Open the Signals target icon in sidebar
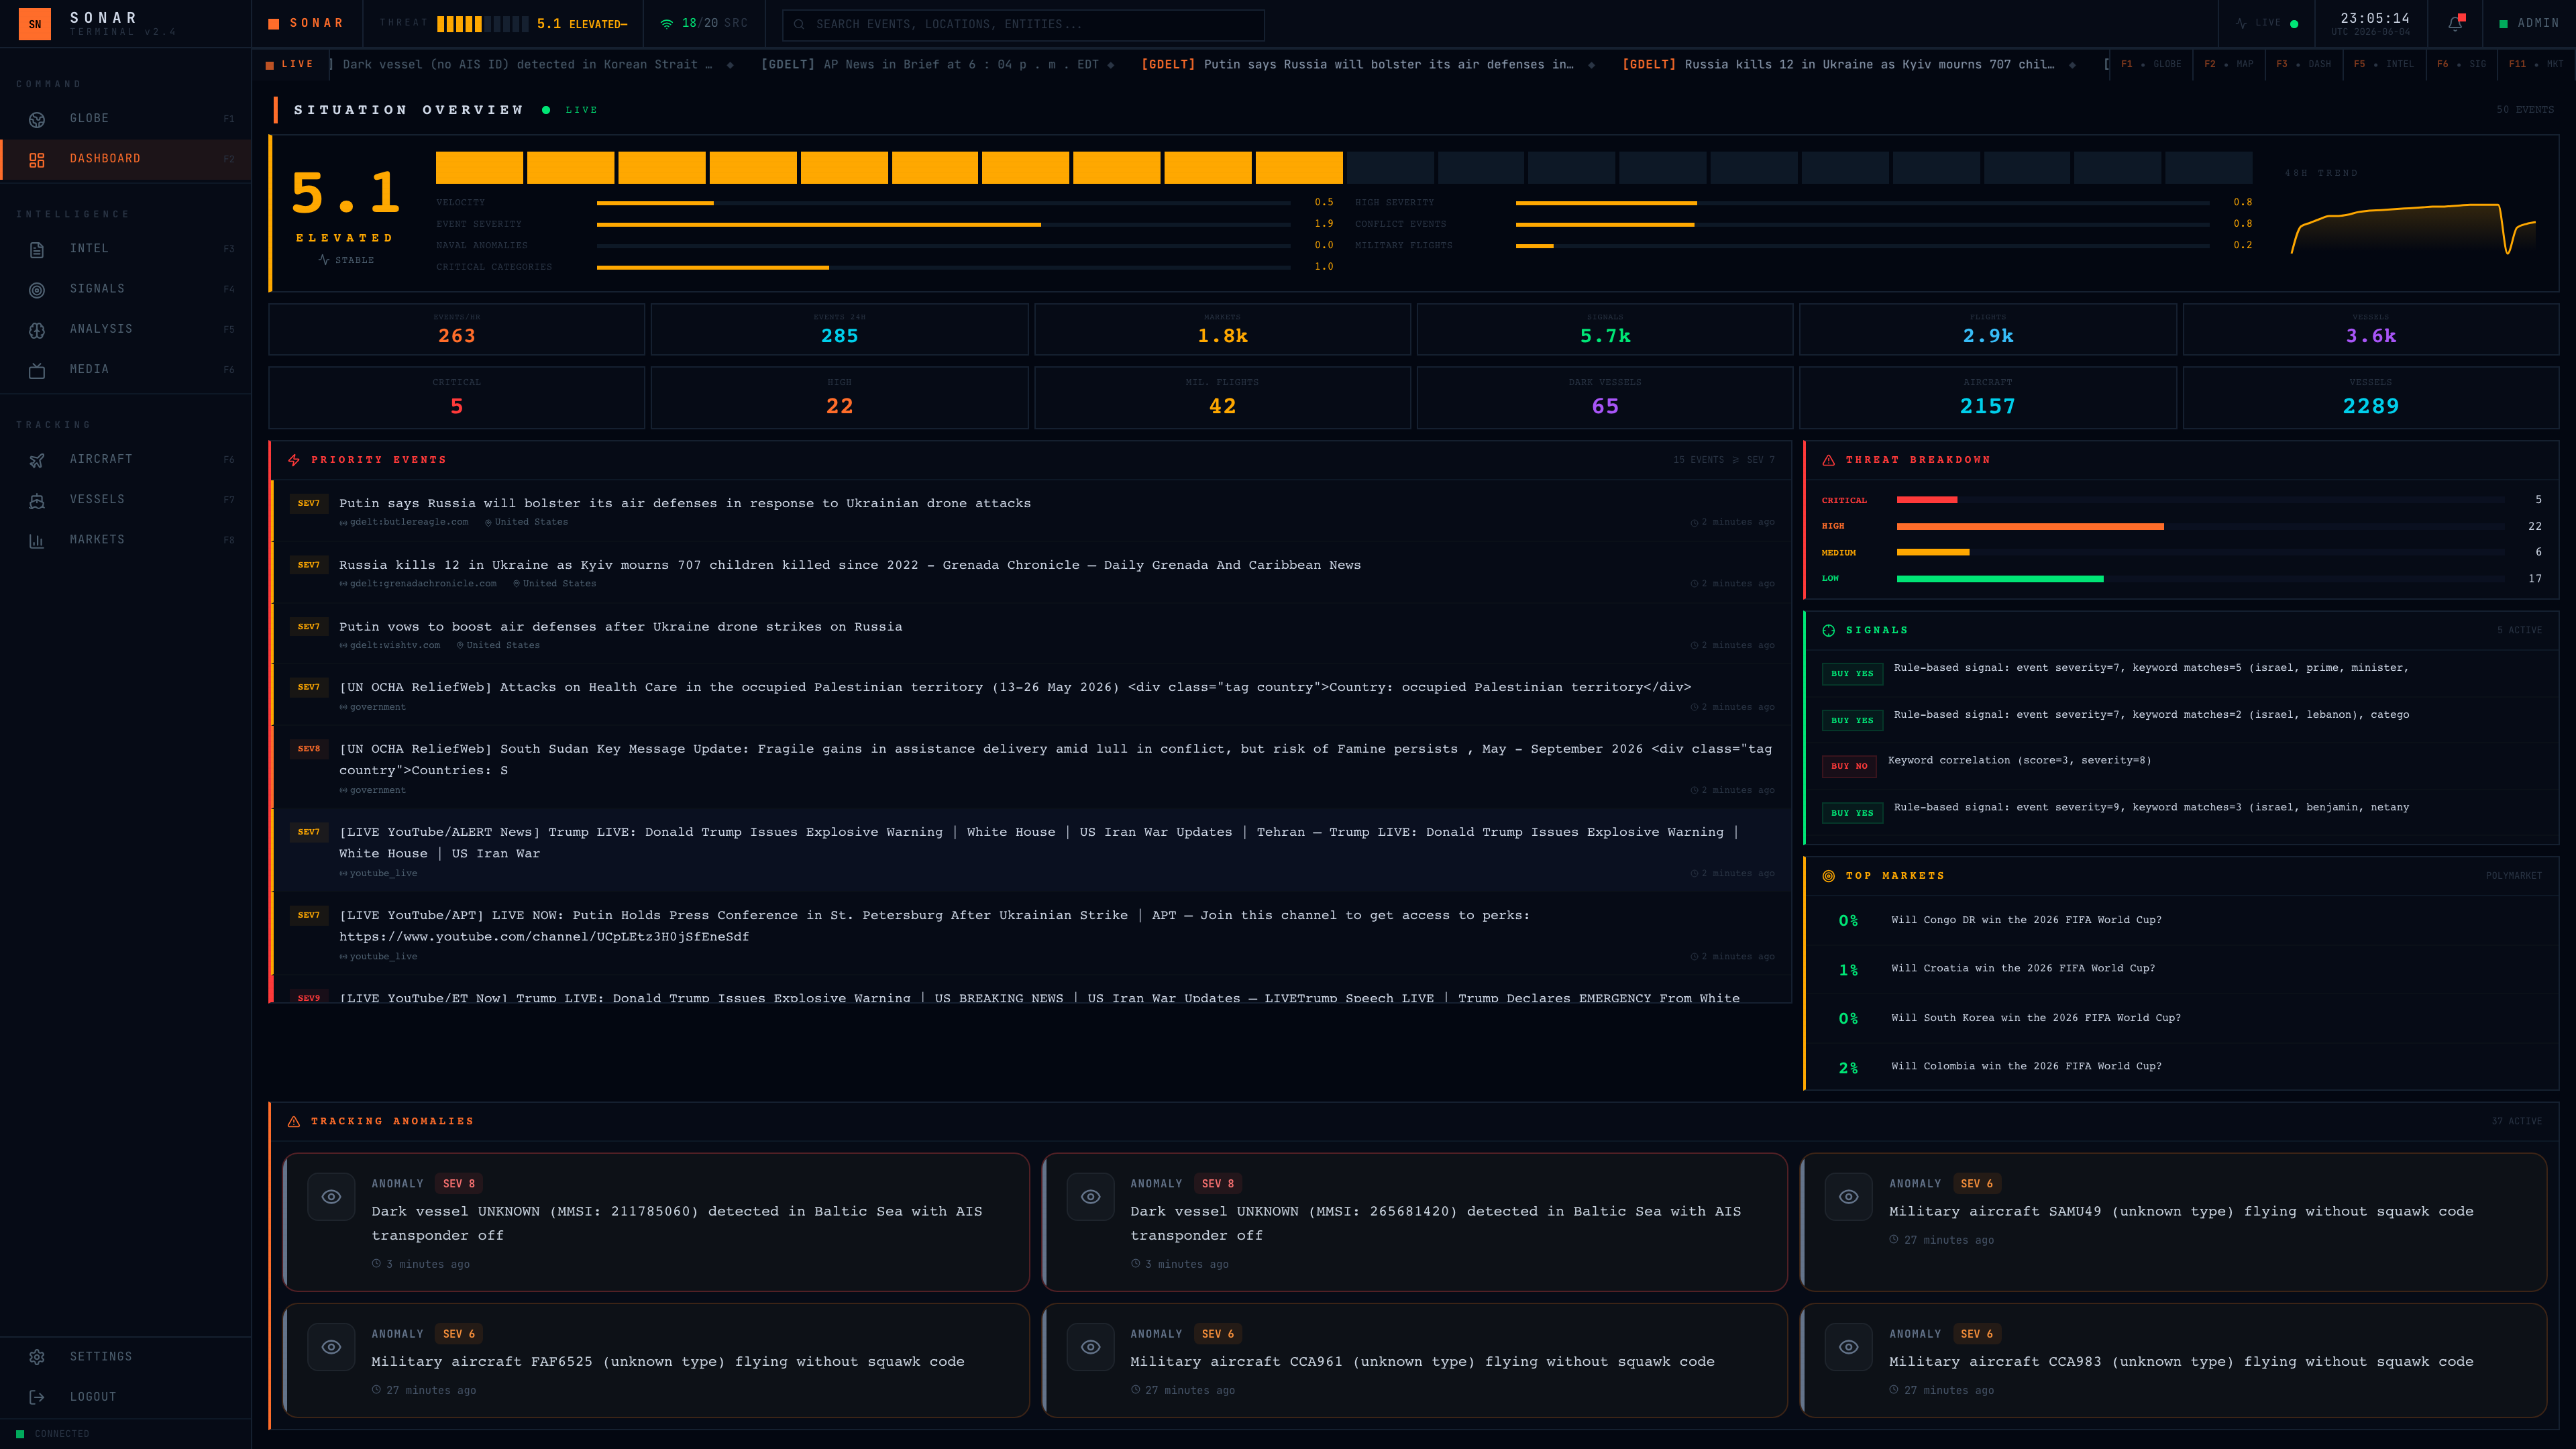This screenshot has width=2576, height=1449. coord(37,289)
